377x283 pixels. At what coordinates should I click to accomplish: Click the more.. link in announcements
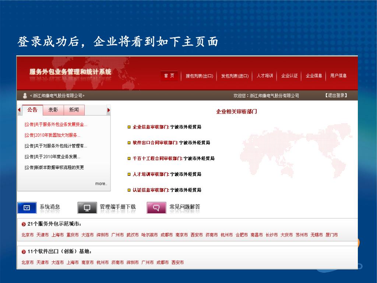101,184
